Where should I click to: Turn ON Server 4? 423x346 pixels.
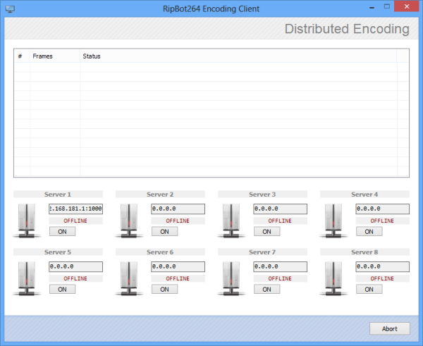[369, 231]
